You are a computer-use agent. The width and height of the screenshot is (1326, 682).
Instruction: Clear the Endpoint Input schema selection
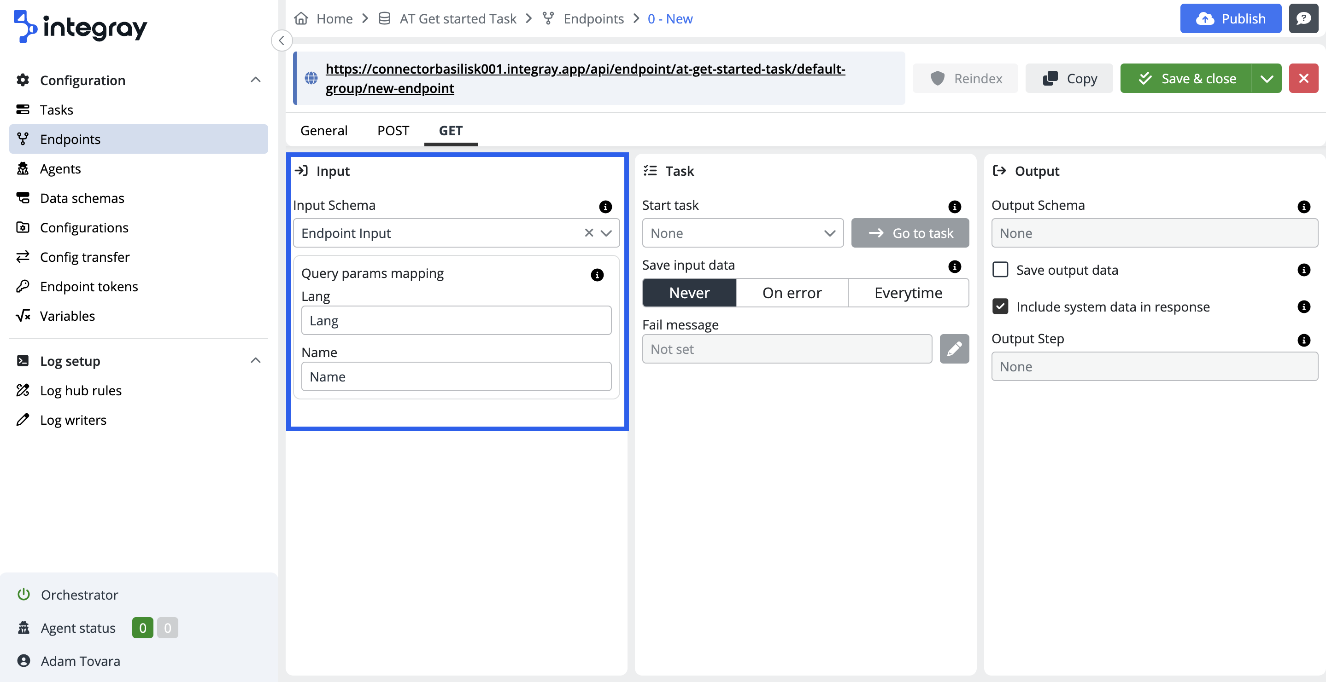coord(588,233)
